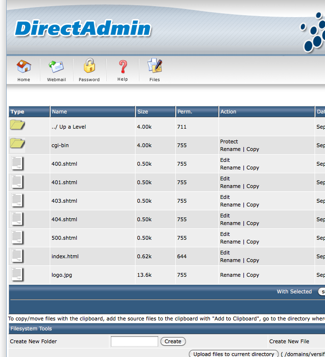Copy the logo.jpg file
The image size is (325, 357).
click(x=253, y=275)
